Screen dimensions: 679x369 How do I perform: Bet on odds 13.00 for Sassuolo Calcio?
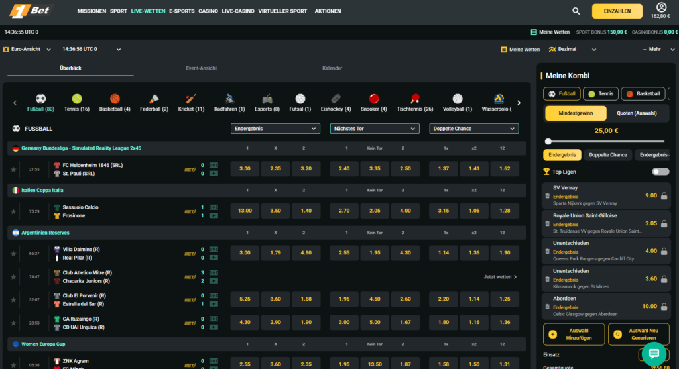point(245,211)
